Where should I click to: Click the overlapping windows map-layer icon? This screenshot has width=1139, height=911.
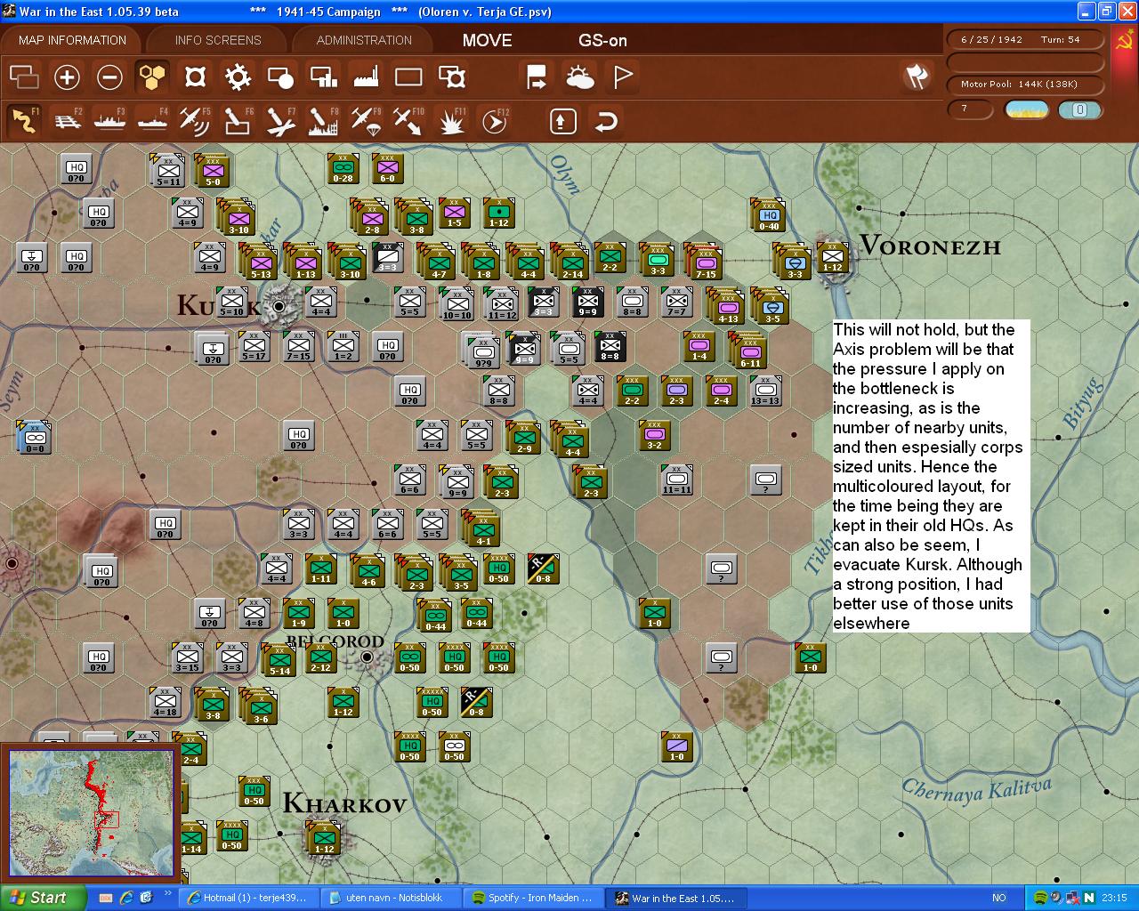coord(24,77)
